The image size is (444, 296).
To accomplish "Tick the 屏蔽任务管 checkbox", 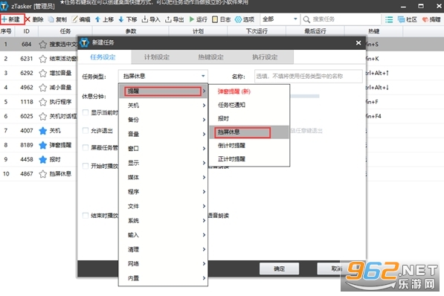I will point(86,147).
